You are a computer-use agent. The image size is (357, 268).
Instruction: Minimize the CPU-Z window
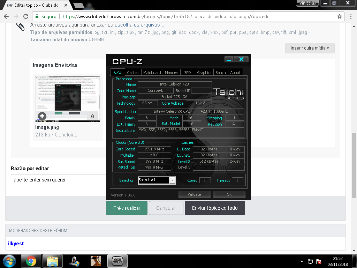tap(229, 59)
